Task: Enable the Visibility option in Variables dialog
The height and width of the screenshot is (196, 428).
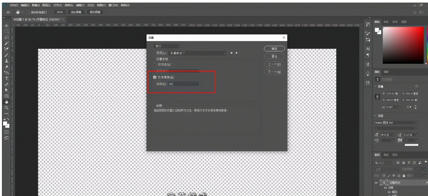Action: pyautogui.click(x=155, y=64)
